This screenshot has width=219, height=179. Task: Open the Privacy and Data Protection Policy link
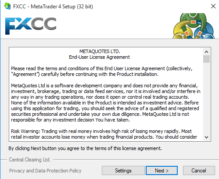45,171
